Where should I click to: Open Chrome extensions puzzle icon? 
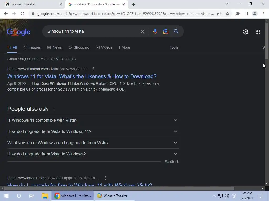pyautogui.click(x=238, y=14)
